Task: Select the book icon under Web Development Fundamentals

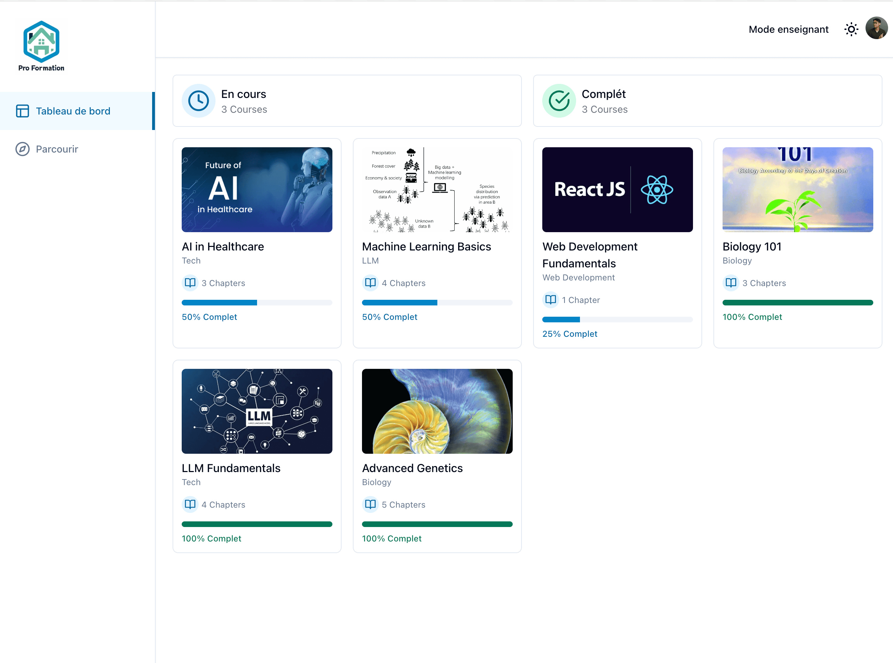Action: coord(550,300)
